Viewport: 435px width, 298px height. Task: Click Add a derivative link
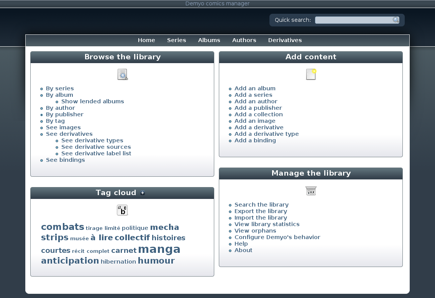[x=259, y=127]
